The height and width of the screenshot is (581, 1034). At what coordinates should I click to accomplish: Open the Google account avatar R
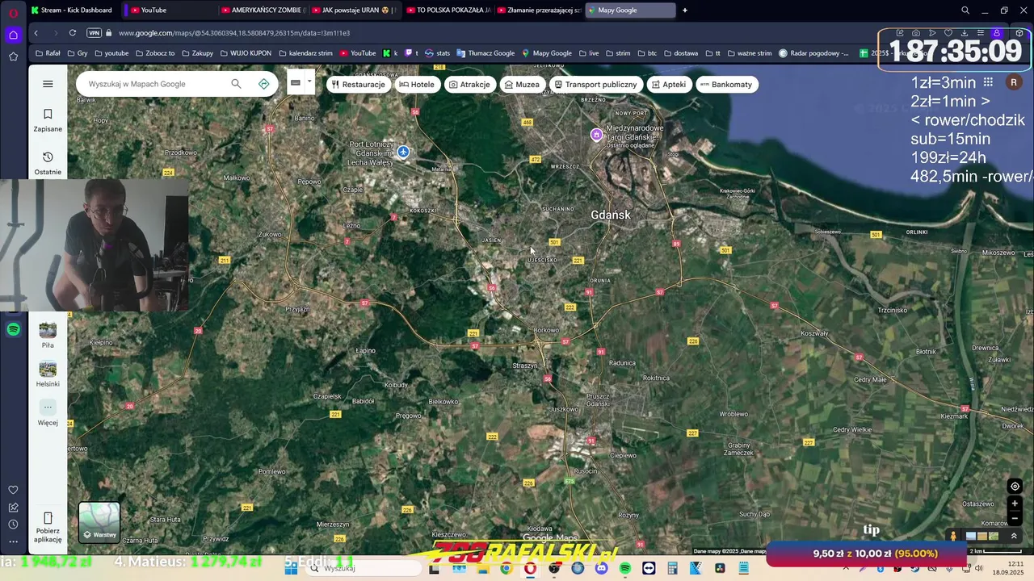pyautogui.click(x=1013, y=82)
